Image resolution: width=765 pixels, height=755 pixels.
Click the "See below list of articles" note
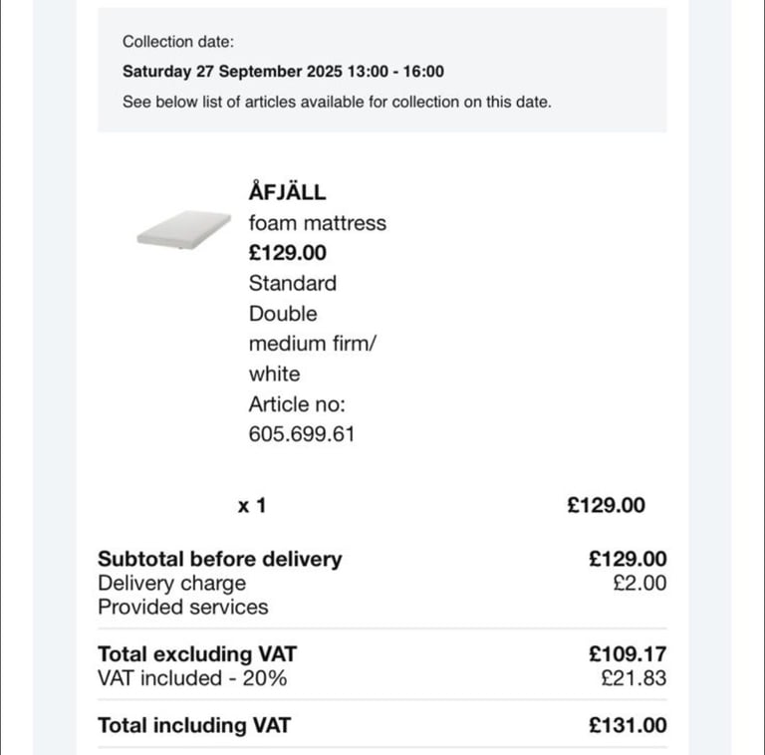[x=337, y=102]
